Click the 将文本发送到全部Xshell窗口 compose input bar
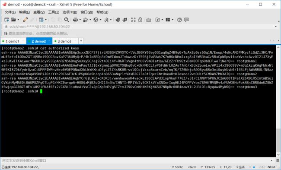This screenshot has height=170, width=281. pos(135,161)
